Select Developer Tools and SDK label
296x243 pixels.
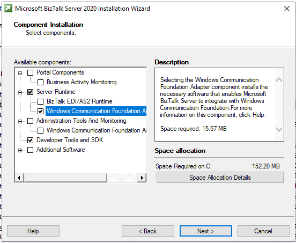(x=70, y=140)
